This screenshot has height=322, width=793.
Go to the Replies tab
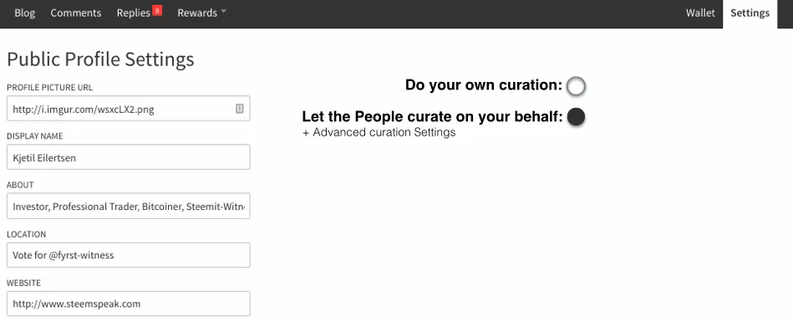[x=134, y=13]
